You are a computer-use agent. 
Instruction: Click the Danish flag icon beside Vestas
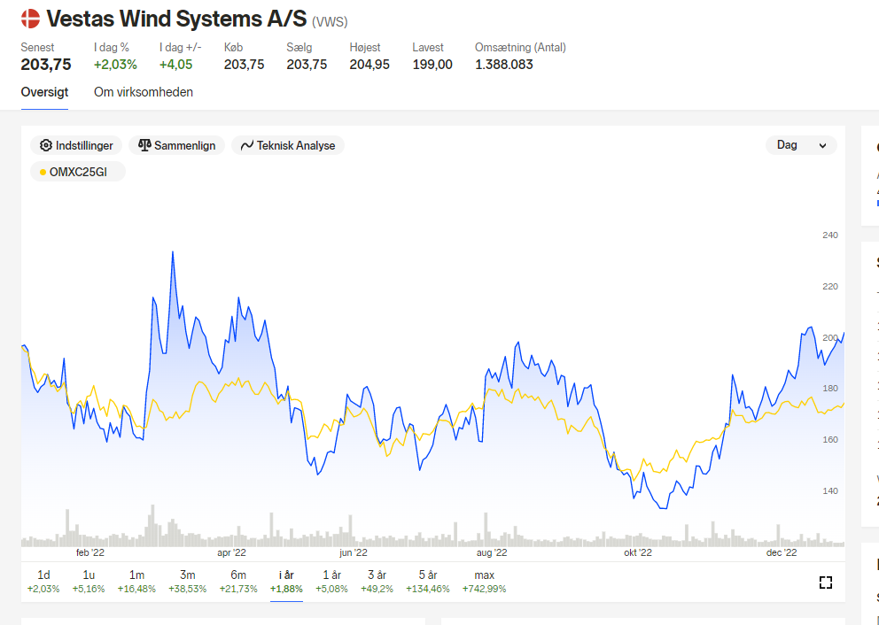[x=30, y=19]
